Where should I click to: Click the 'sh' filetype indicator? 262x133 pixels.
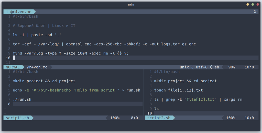click(217, 67)
